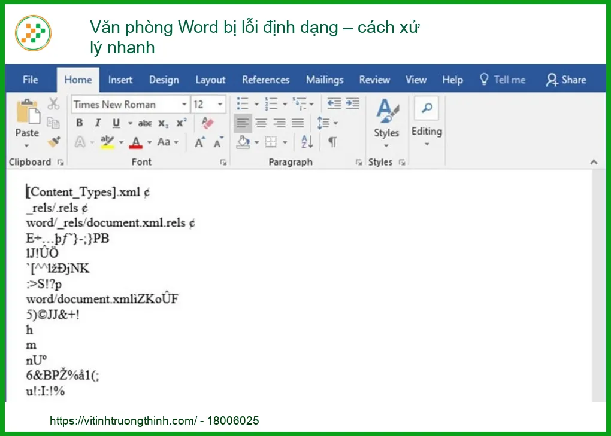This screenshot has width=611, height=436.
Task: Click Line and Paragraph Spacing icon
Action: click(323, 123)
